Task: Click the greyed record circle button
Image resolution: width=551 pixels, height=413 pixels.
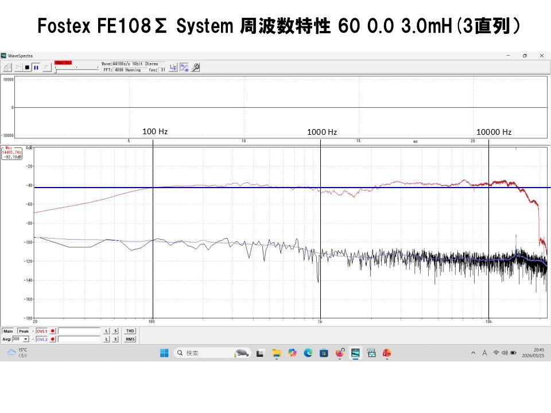Action: (x=47, y=68)
